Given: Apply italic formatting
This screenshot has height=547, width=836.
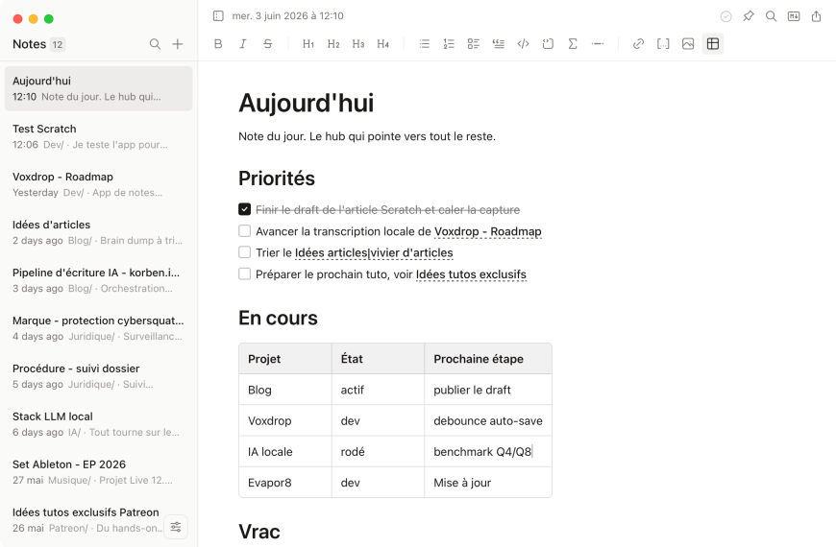Looking at the screenshot, I should click(x=242, y=44).
